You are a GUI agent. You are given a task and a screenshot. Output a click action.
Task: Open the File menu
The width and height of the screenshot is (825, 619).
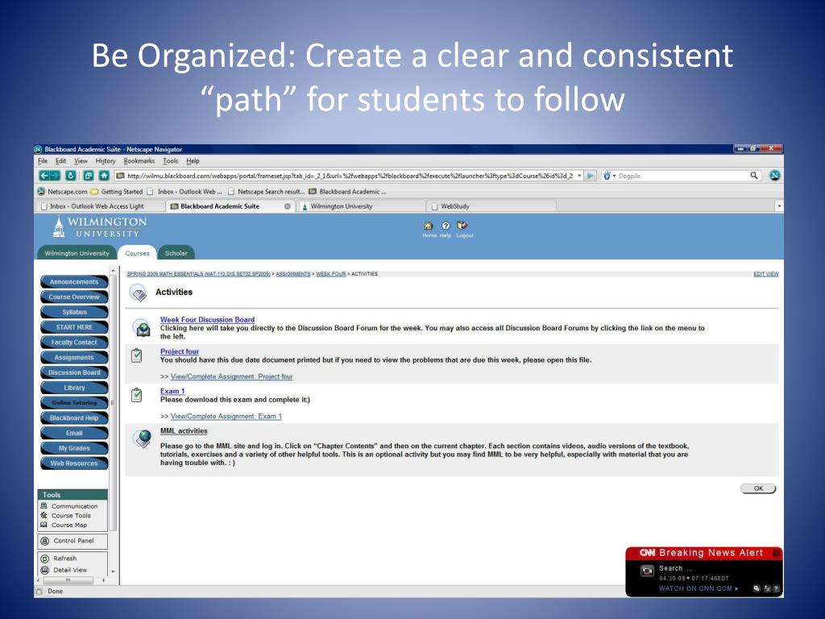43,161
